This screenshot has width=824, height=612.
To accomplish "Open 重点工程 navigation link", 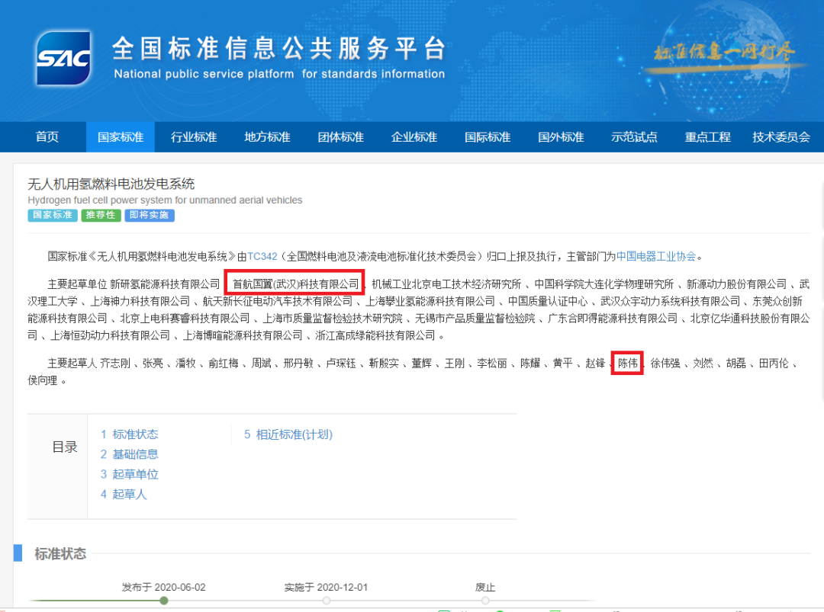I will tap(707, 137).
